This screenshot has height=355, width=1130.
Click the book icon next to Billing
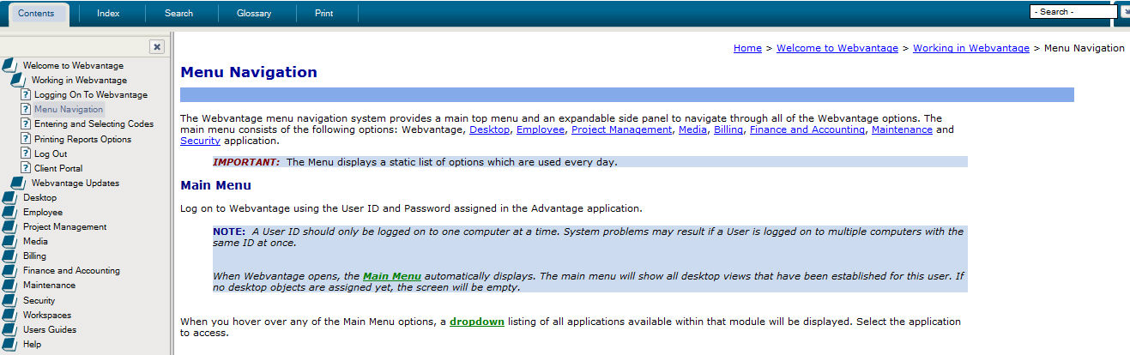9,256
